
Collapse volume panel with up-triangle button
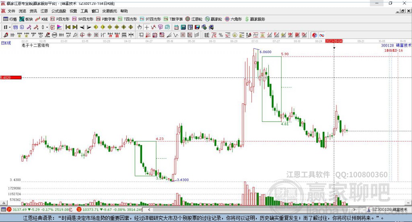(4, 203)
